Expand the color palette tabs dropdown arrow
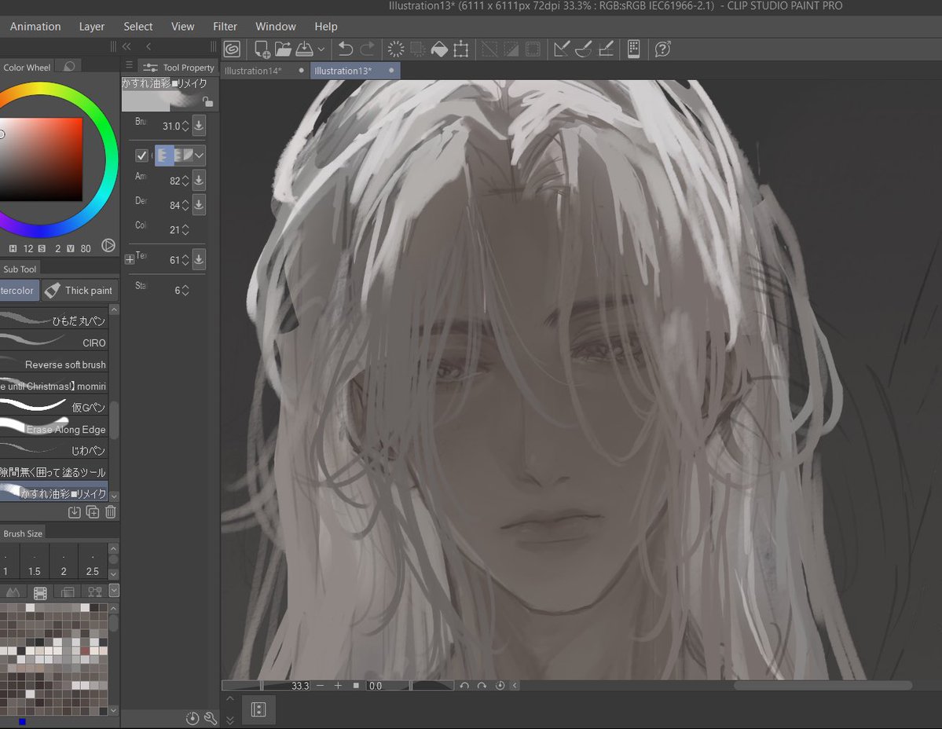 click(x=114, y=591)
